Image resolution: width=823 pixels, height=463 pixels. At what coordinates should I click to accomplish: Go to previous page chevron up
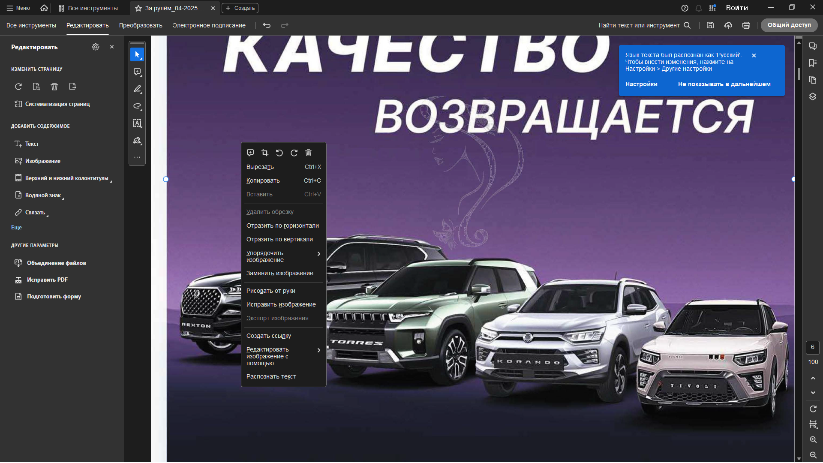813,378
